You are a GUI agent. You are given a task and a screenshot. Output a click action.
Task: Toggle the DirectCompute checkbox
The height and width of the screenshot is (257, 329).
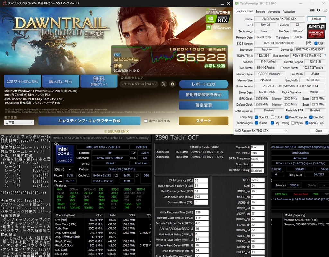(x=287, y=117)
